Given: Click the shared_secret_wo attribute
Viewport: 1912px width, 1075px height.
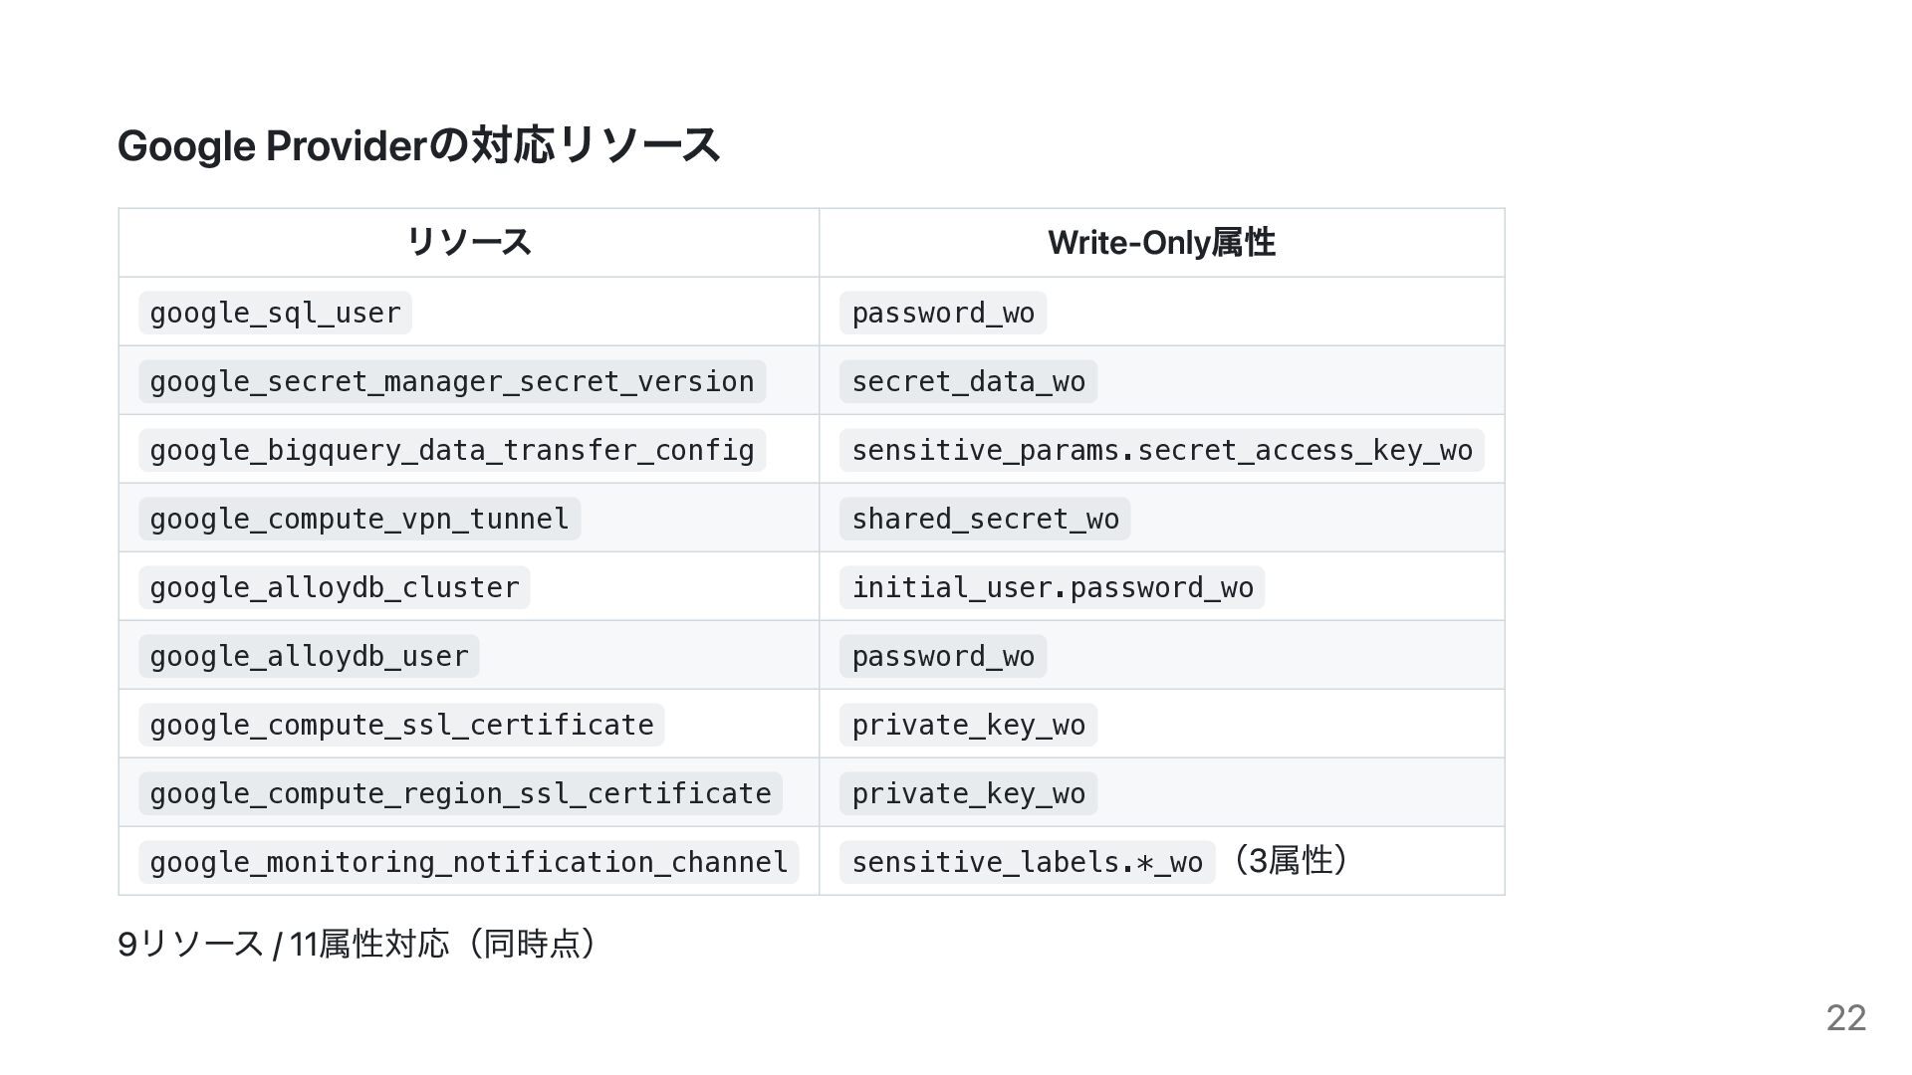Looking at the screenshot, I should [x=985, y=519].
